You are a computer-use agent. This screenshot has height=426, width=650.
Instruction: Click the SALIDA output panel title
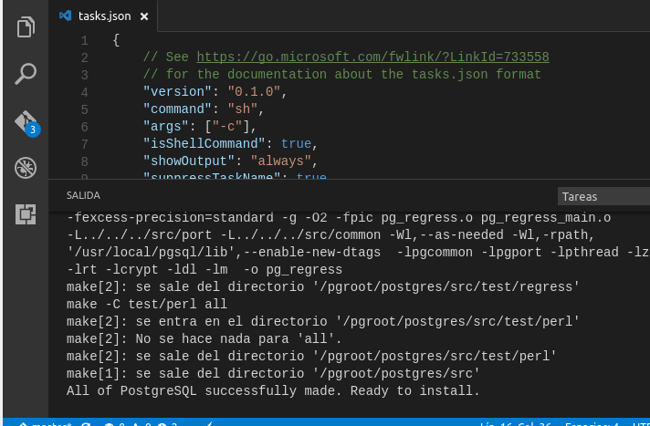tap(83, 195)
